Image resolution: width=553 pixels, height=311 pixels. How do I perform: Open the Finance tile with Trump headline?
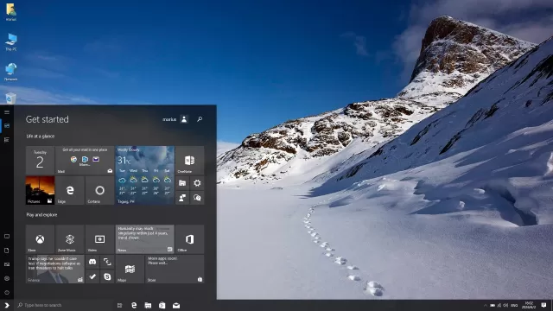coord(55,269)
